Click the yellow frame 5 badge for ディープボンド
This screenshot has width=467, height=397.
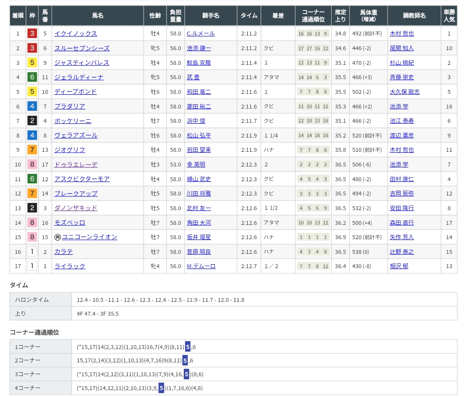(x=32, y=92)
